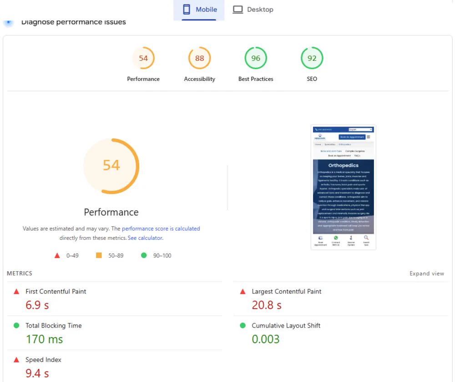Click the 'Cumulative Layout Shift' metric label
This screenshot has width=455, height=382.
(x=286, y=326)
